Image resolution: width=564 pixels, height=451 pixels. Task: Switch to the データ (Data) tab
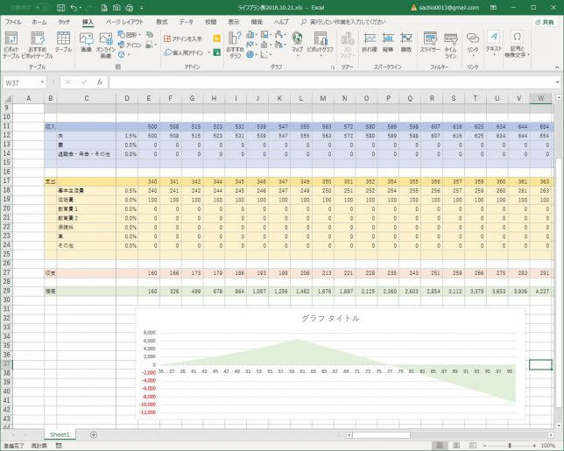[187, 22]
